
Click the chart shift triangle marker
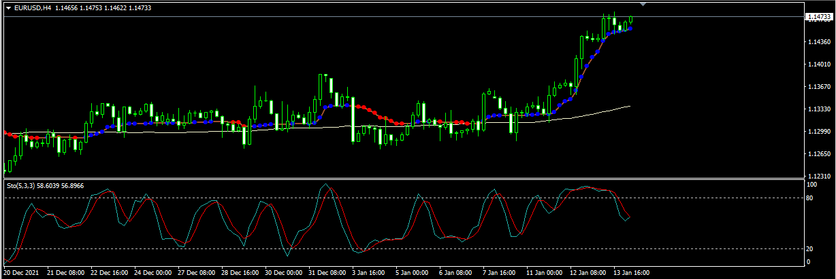click(x=643, y=5)
